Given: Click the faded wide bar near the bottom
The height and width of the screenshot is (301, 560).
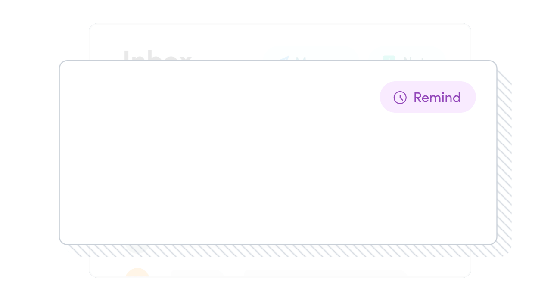Looking at the screenshot, I should tap(325, 273).
